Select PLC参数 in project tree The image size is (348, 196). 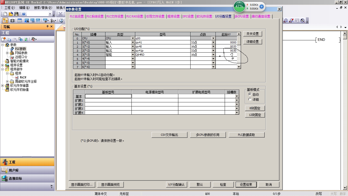click(x=20, y=49)
